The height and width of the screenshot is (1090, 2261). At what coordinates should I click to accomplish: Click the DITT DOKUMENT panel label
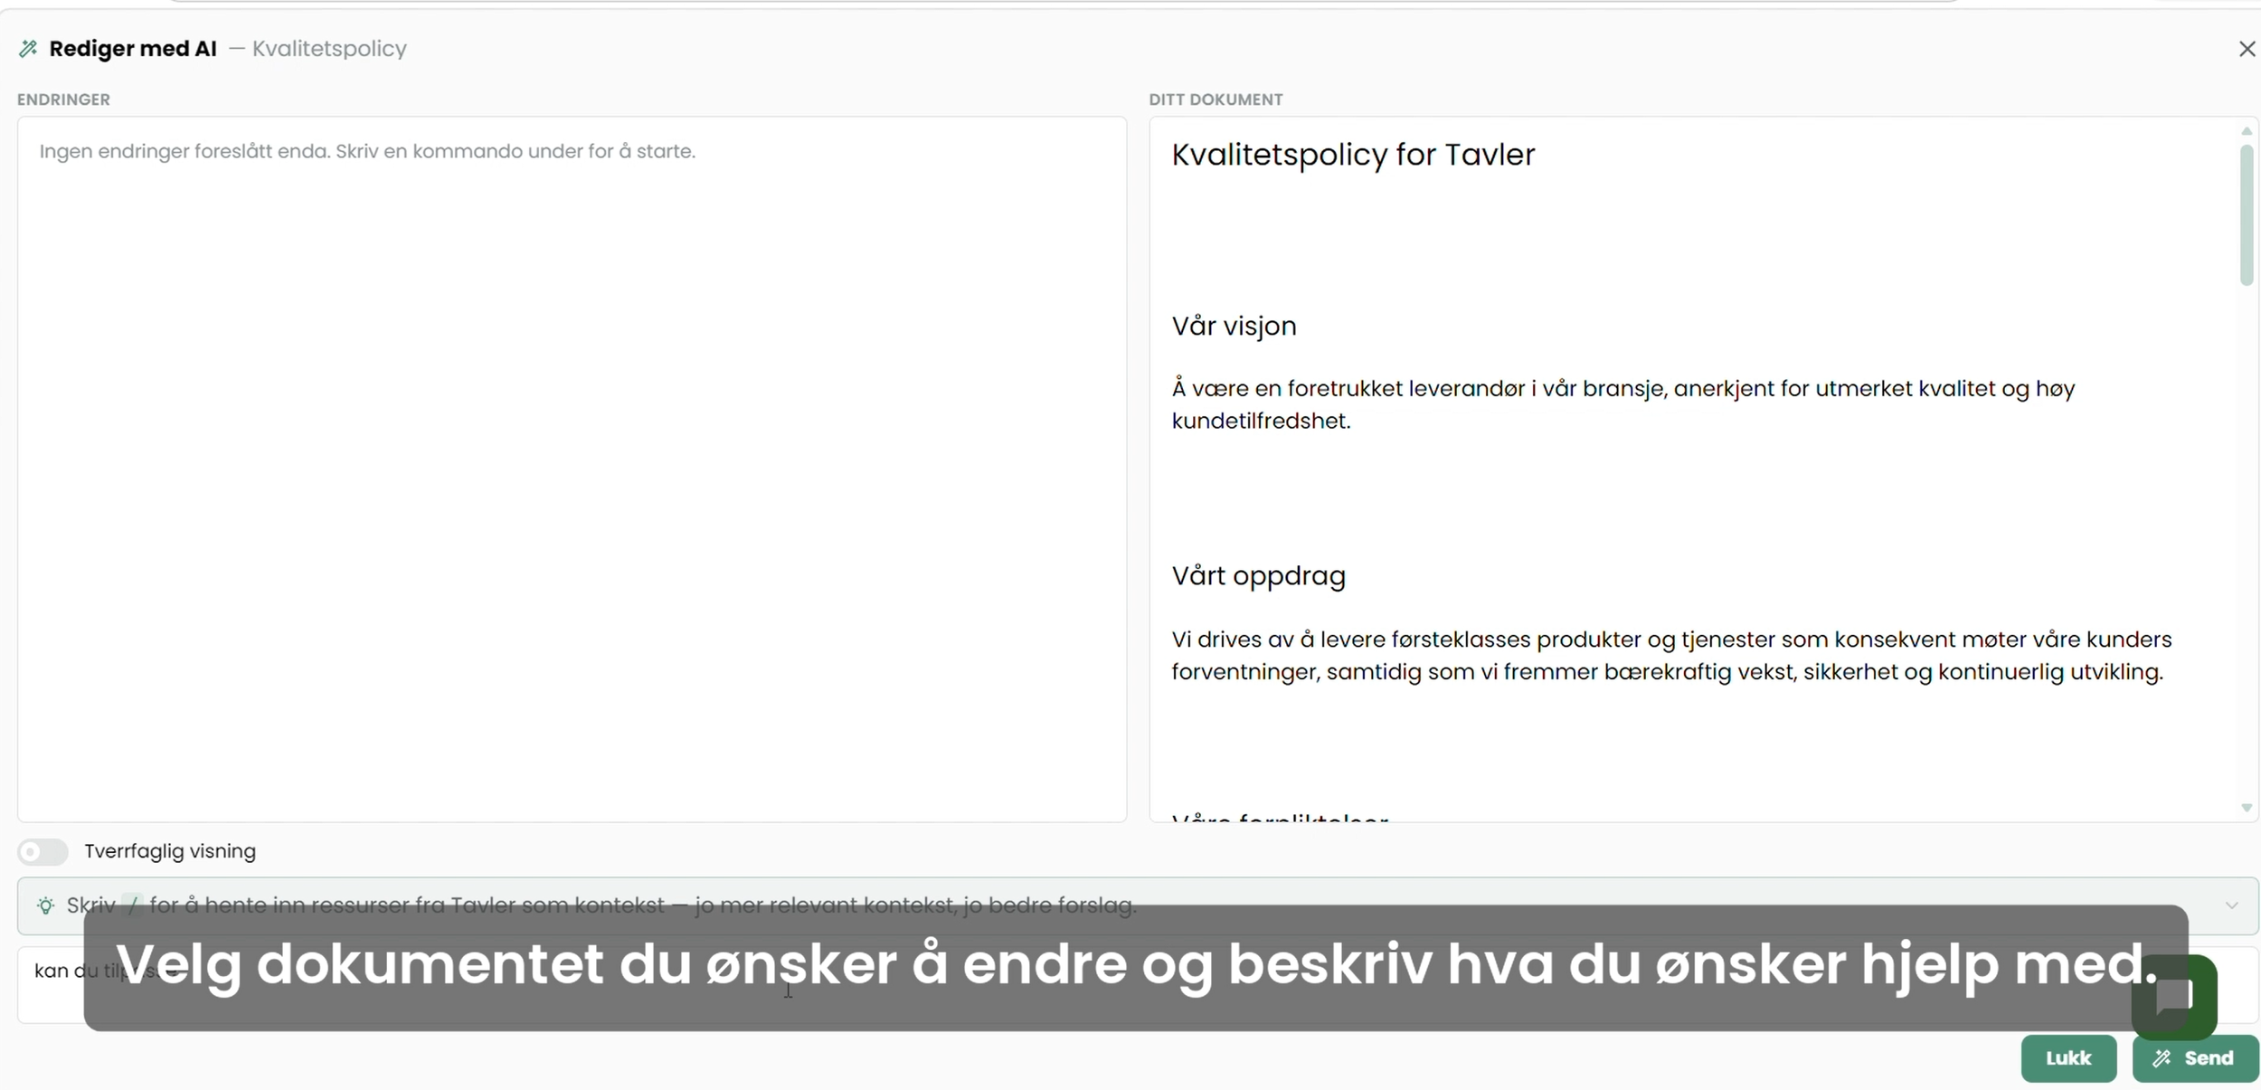[1216, 100]
